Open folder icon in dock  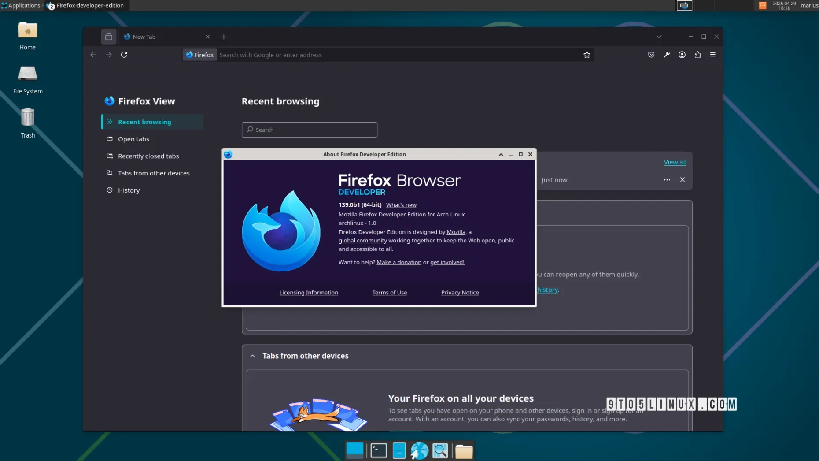464,451
